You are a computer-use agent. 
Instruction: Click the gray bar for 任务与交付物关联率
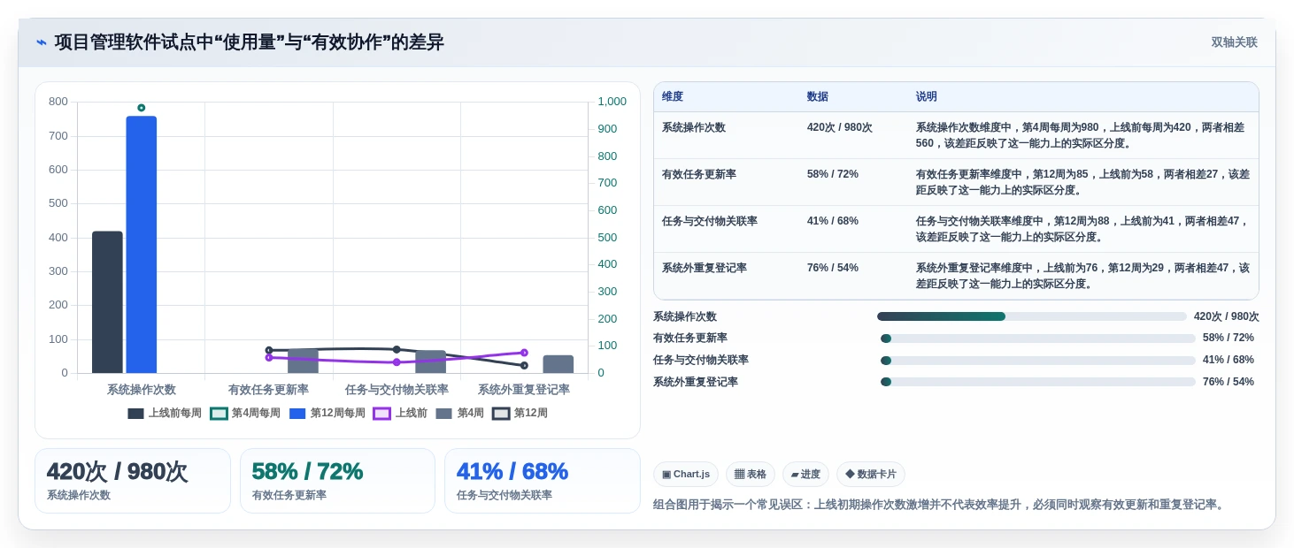pos(431,362)
